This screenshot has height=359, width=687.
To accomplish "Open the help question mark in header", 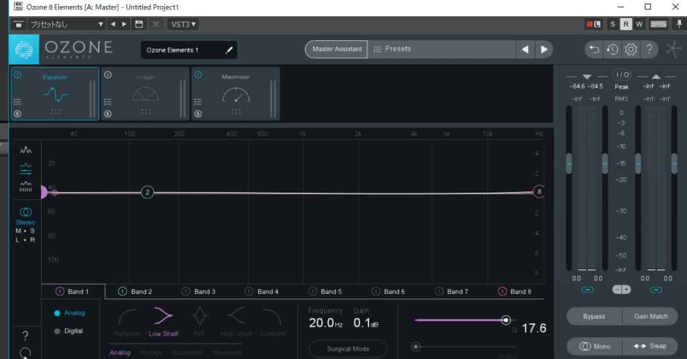I will point(649,49).
